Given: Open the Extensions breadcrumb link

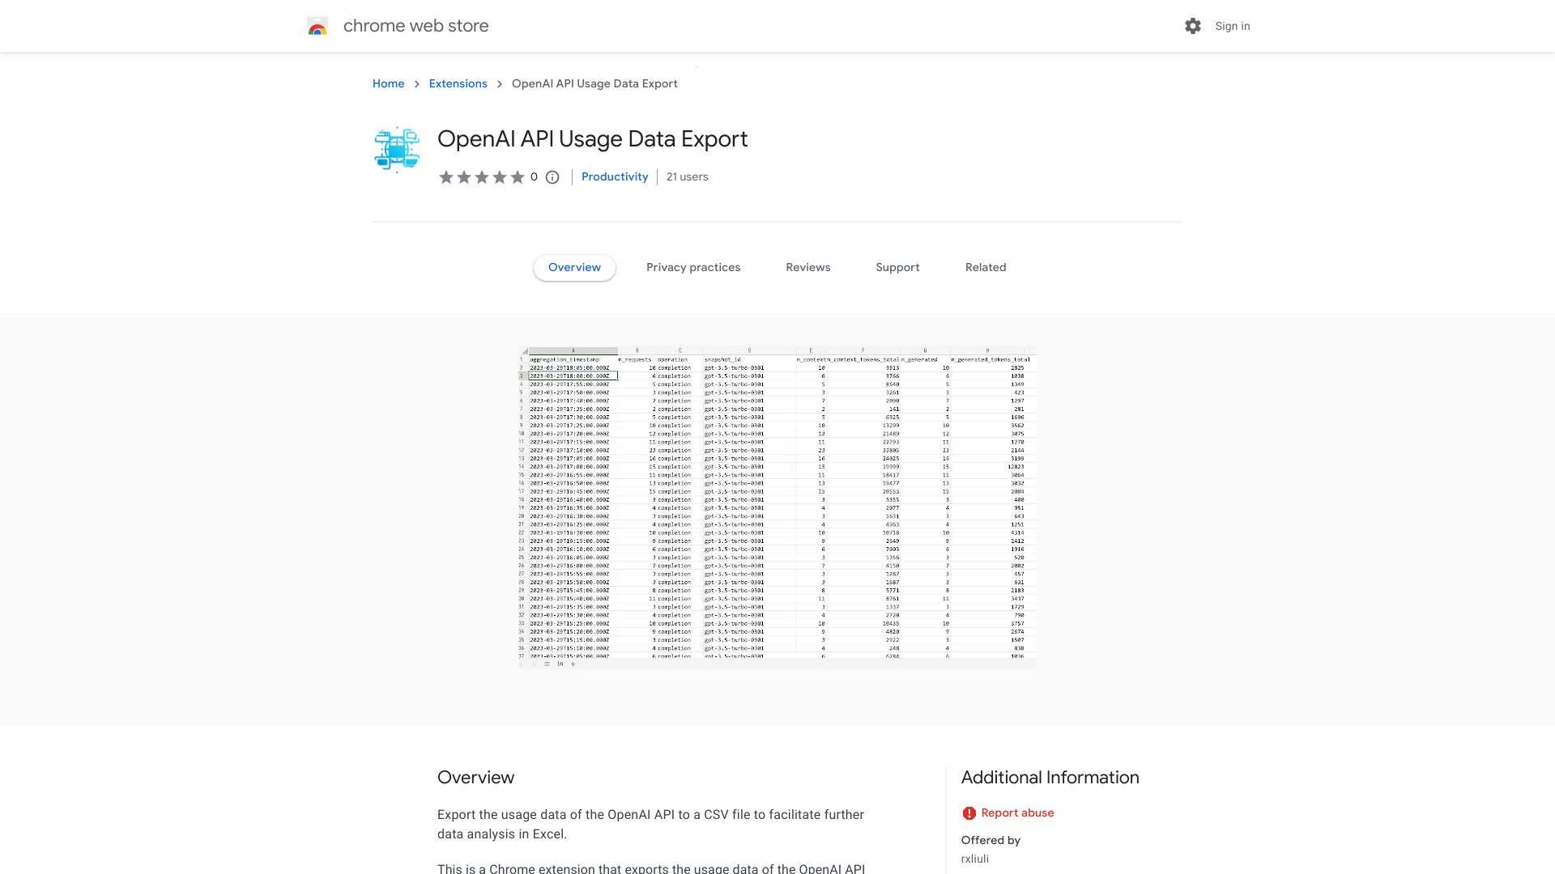Looking at the screenshot, I should tap(458, 83).
